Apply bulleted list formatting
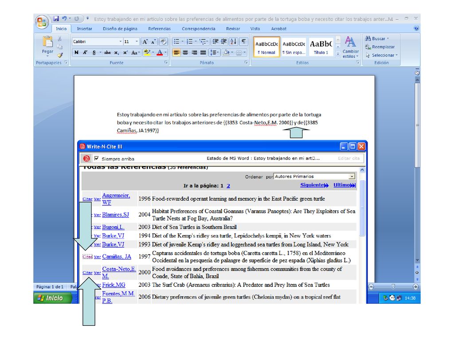Screen dimensions: 454x340 pos(176,42)
